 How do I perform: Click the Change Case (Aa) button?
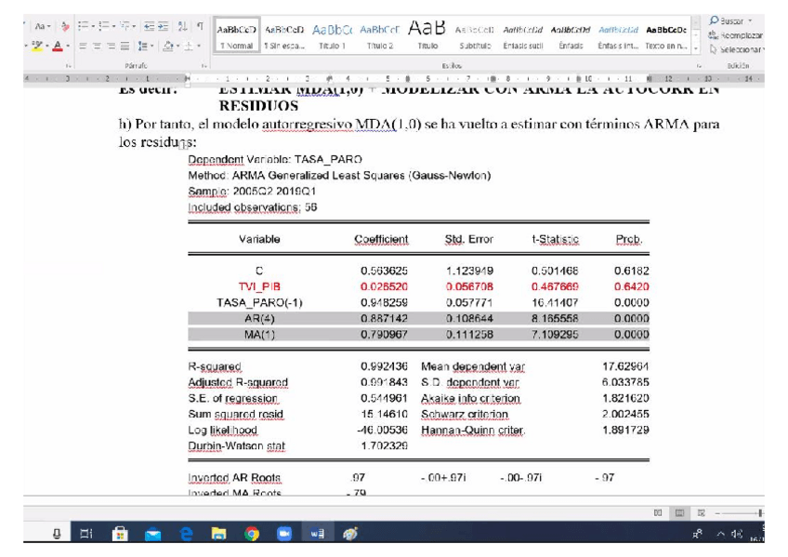click(x=40, y=26)
